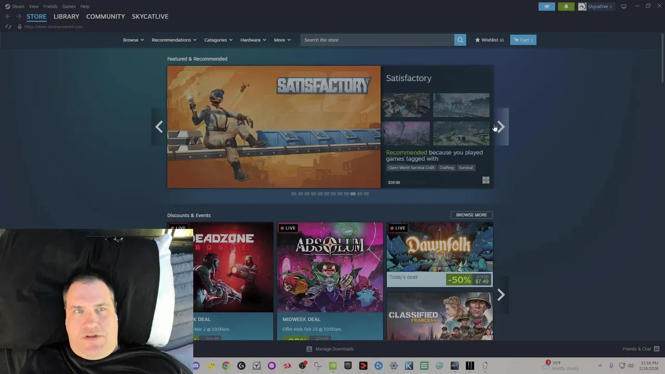The height and width of the screenshot is (374, 665).
Task: Click the Open World Survival Craft tag
Action: click(x=411, y=168)
